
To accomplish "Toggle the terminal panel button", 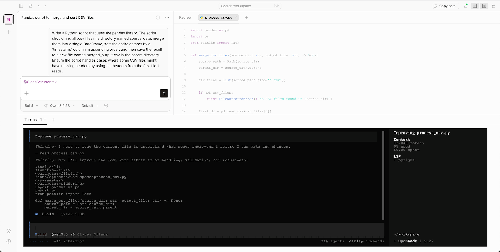I will 475,6.
